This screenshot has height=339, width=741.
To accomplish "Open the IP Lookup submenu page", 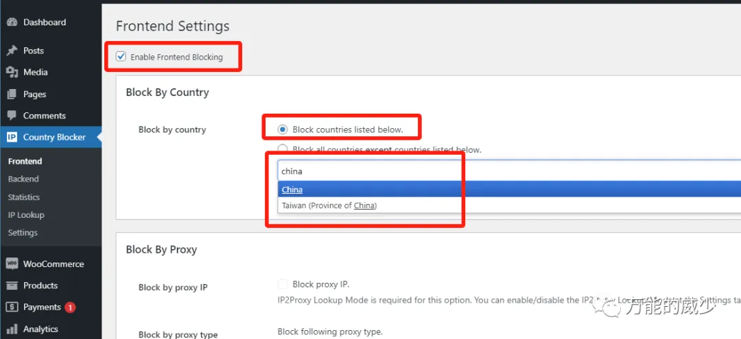I will coord(26,215).
